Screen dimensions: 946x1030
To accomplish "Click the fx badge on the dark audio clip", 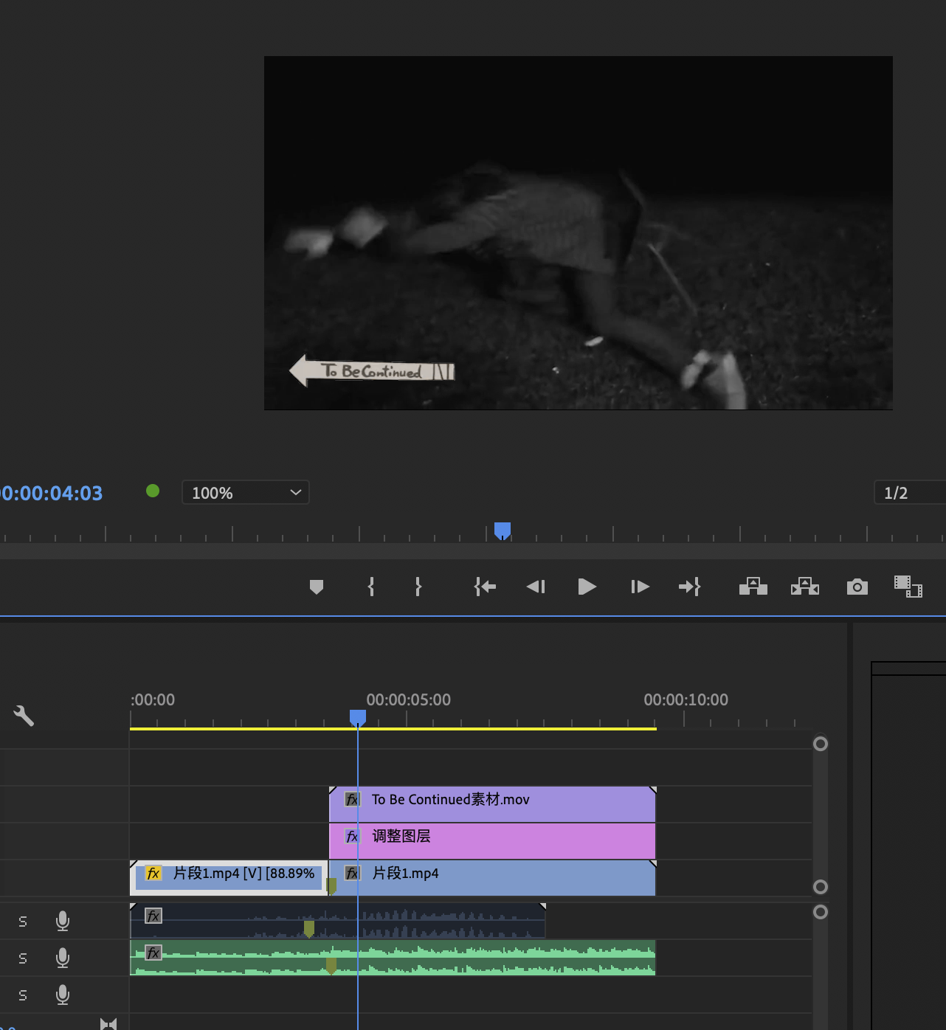I will 153,916.
